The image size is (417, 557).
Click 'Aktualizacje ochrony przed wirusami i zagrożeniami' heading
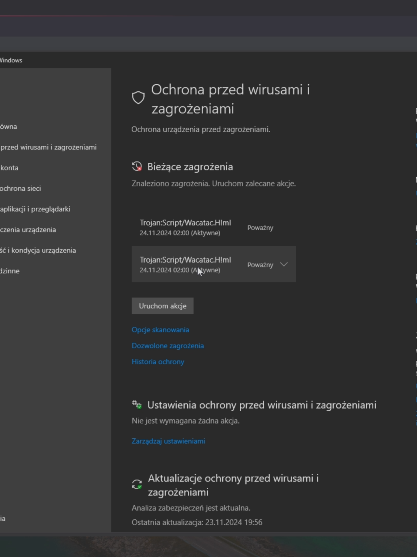[x=233, y=485]
